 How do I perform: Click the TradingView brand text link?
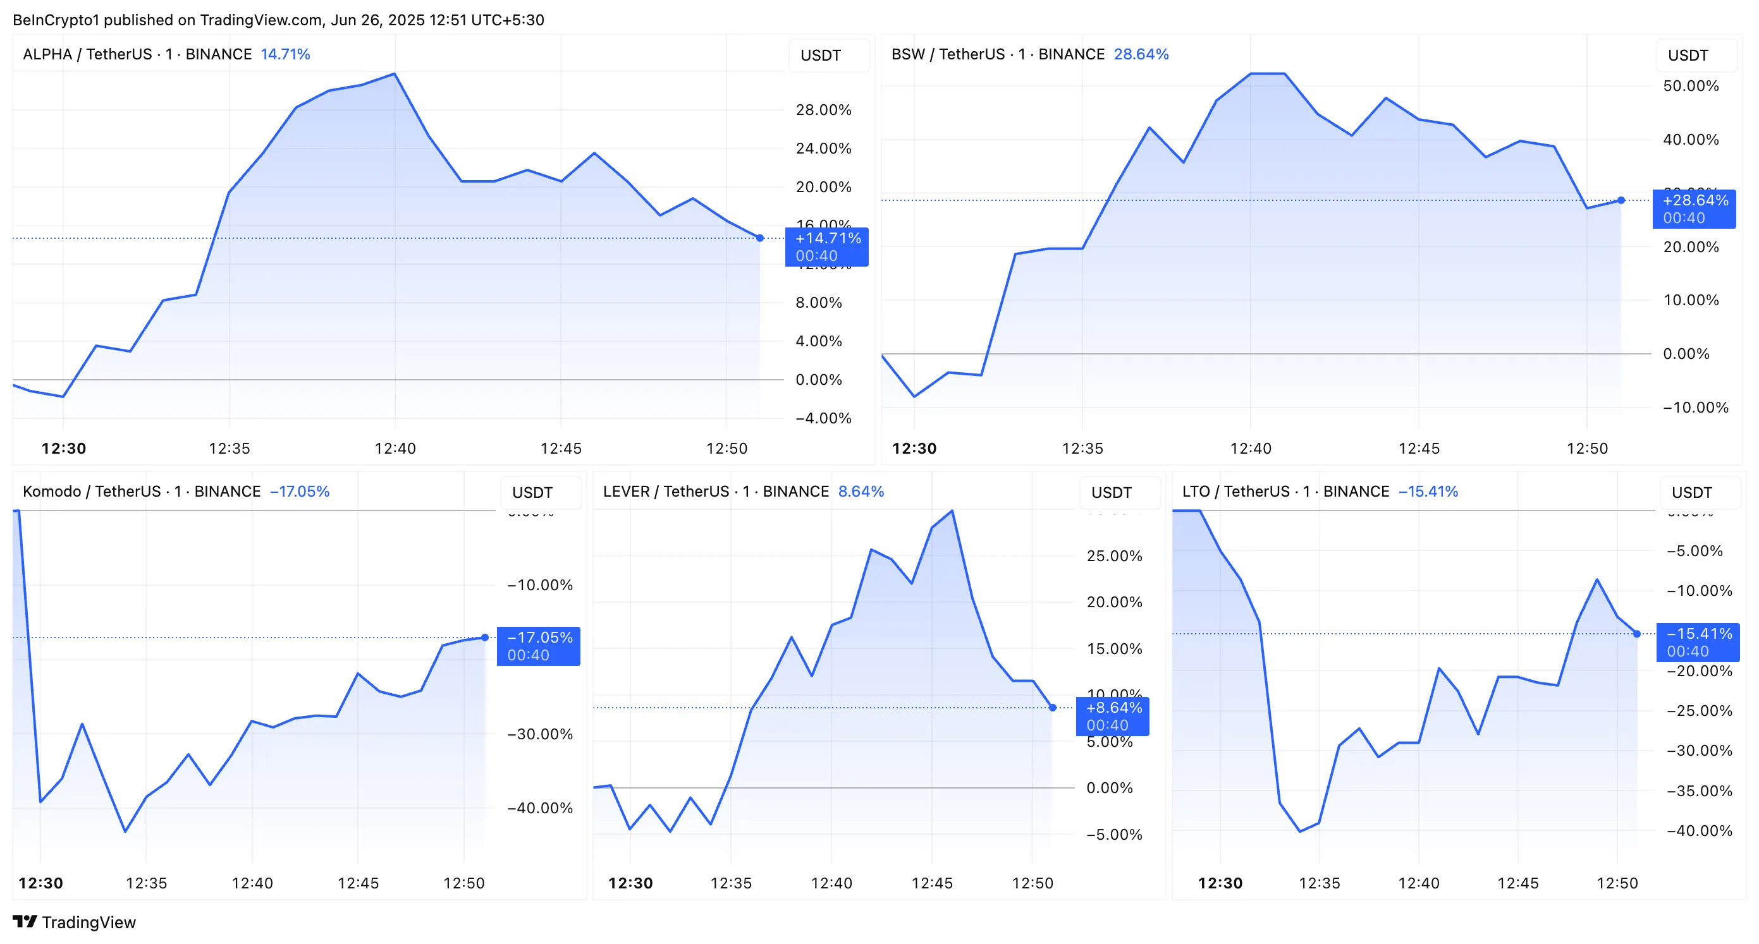tap(89, 922)
